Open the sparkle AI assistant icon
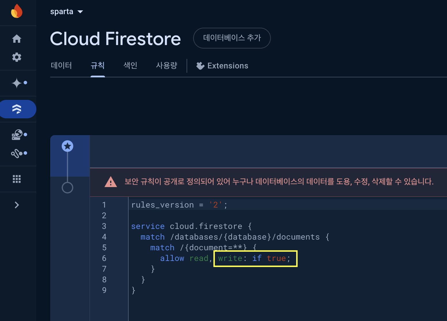This screenshot has height=321, width=447. pyautogui.click(x=17, y=83)
